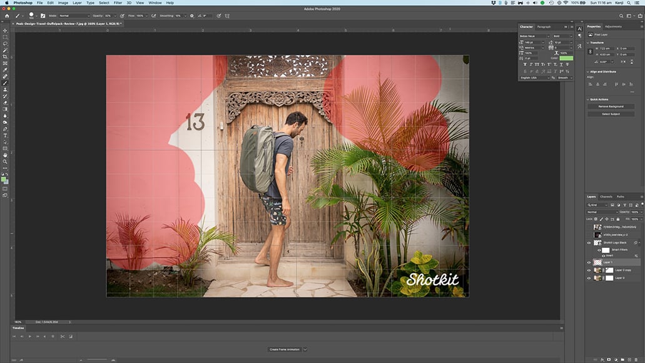Image resolution: width=645 pixels, height=363 pixels.
Task: Select the Move tool
Action: point(5,30)
